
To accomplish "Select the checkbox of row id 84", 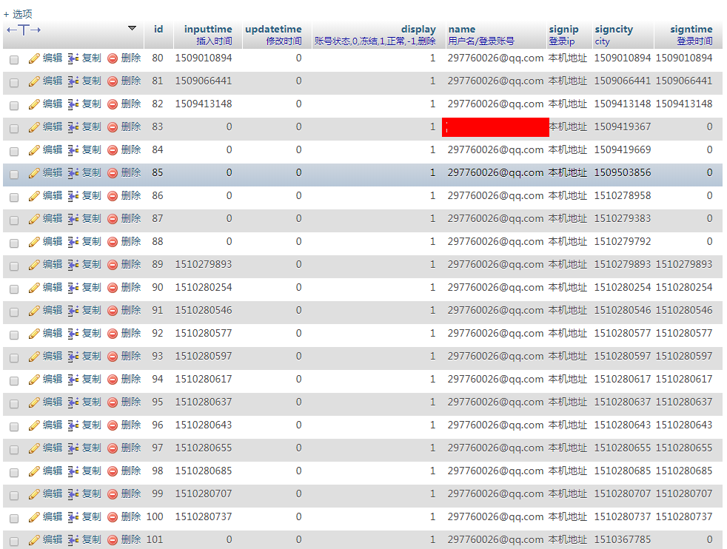I will tap(14, 152).
